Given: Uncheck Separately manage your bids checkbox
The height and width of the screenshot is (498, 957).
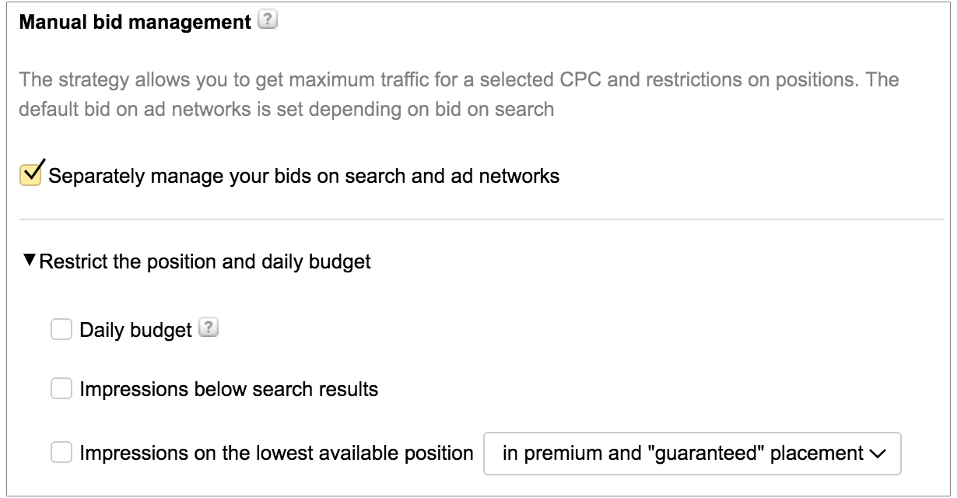Looking at the screenshot, I should tap(31, 175).
